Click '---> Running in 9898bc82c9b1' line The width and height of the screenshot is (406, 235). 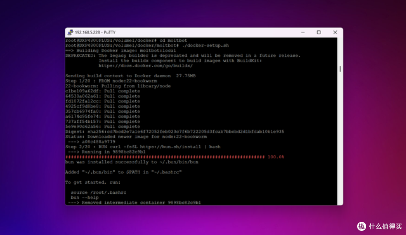coord(107,152)
